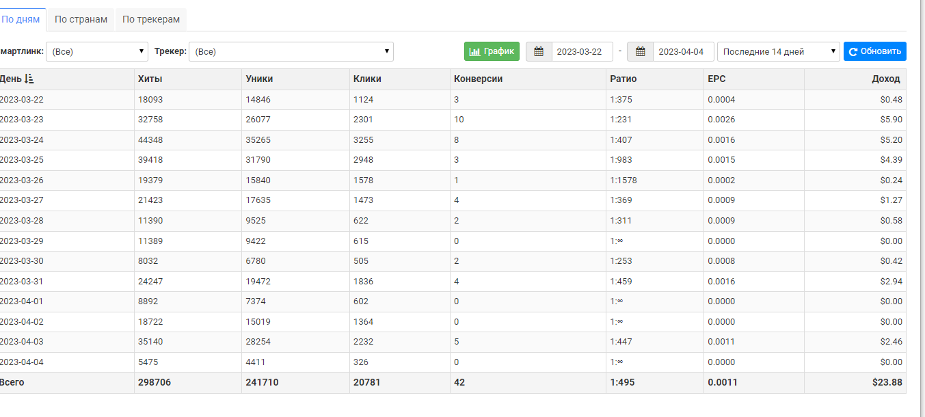Image resolution: width=925 pixels, height=417 pixels.
Task: Click the Хиты column header
Action: pyautogui.click(x=150, y=79)
